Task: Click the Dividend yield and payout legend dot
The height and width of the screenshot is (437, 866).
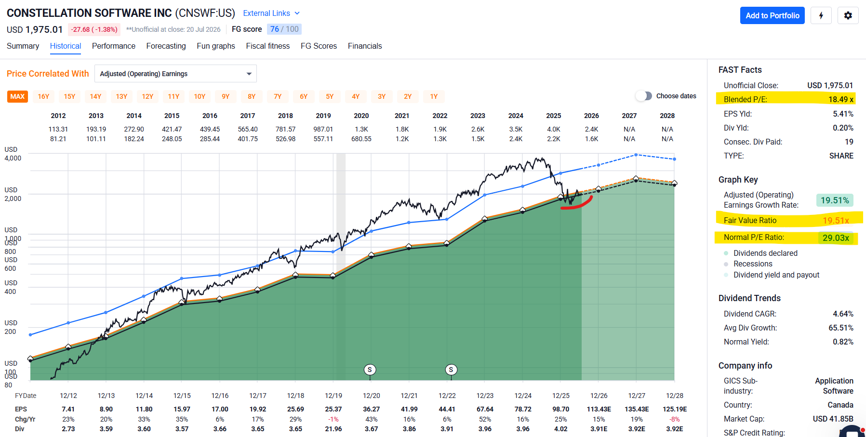Action: pyautogui.click(x=726, y=275)
